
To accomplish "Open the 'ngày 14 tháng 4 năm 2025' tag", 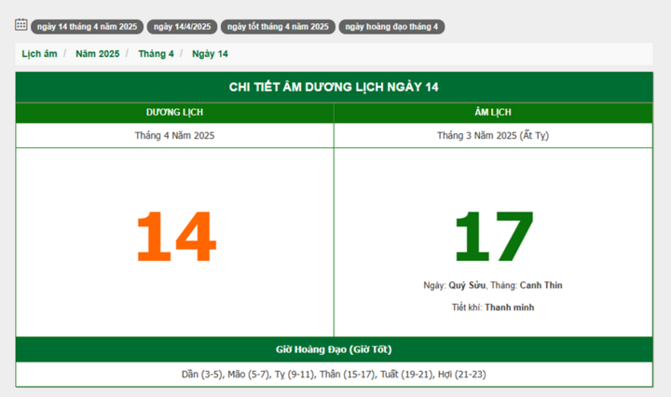I will click(87, 27).
